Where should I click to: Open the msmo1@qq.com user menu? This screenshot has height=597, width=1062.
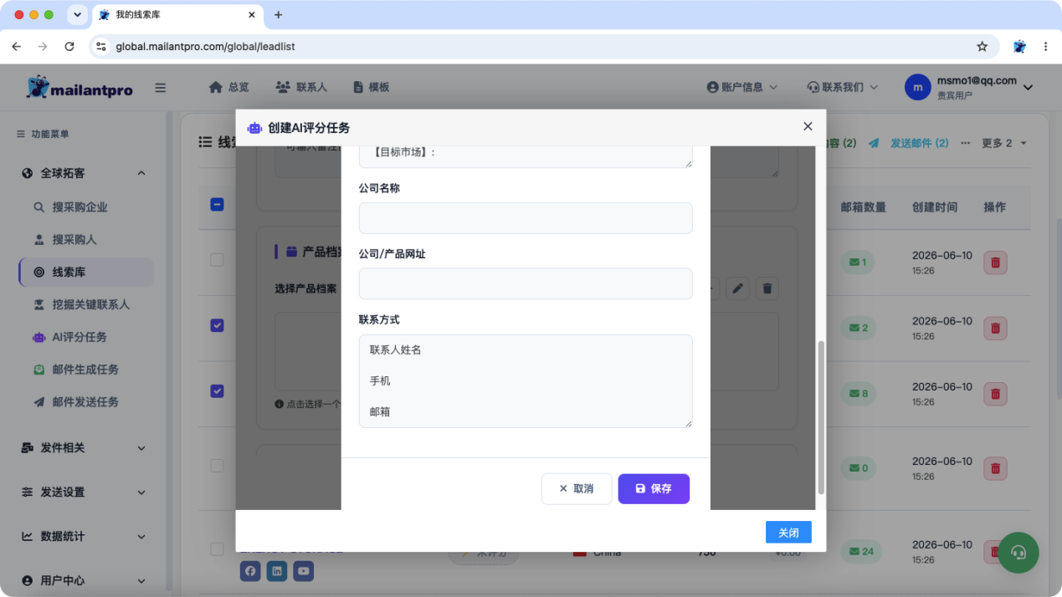(969, 87)
